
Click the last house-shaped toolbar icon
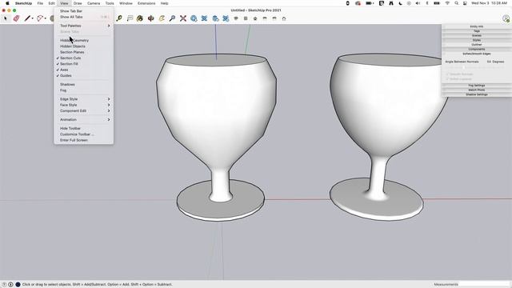coord(284,18)
